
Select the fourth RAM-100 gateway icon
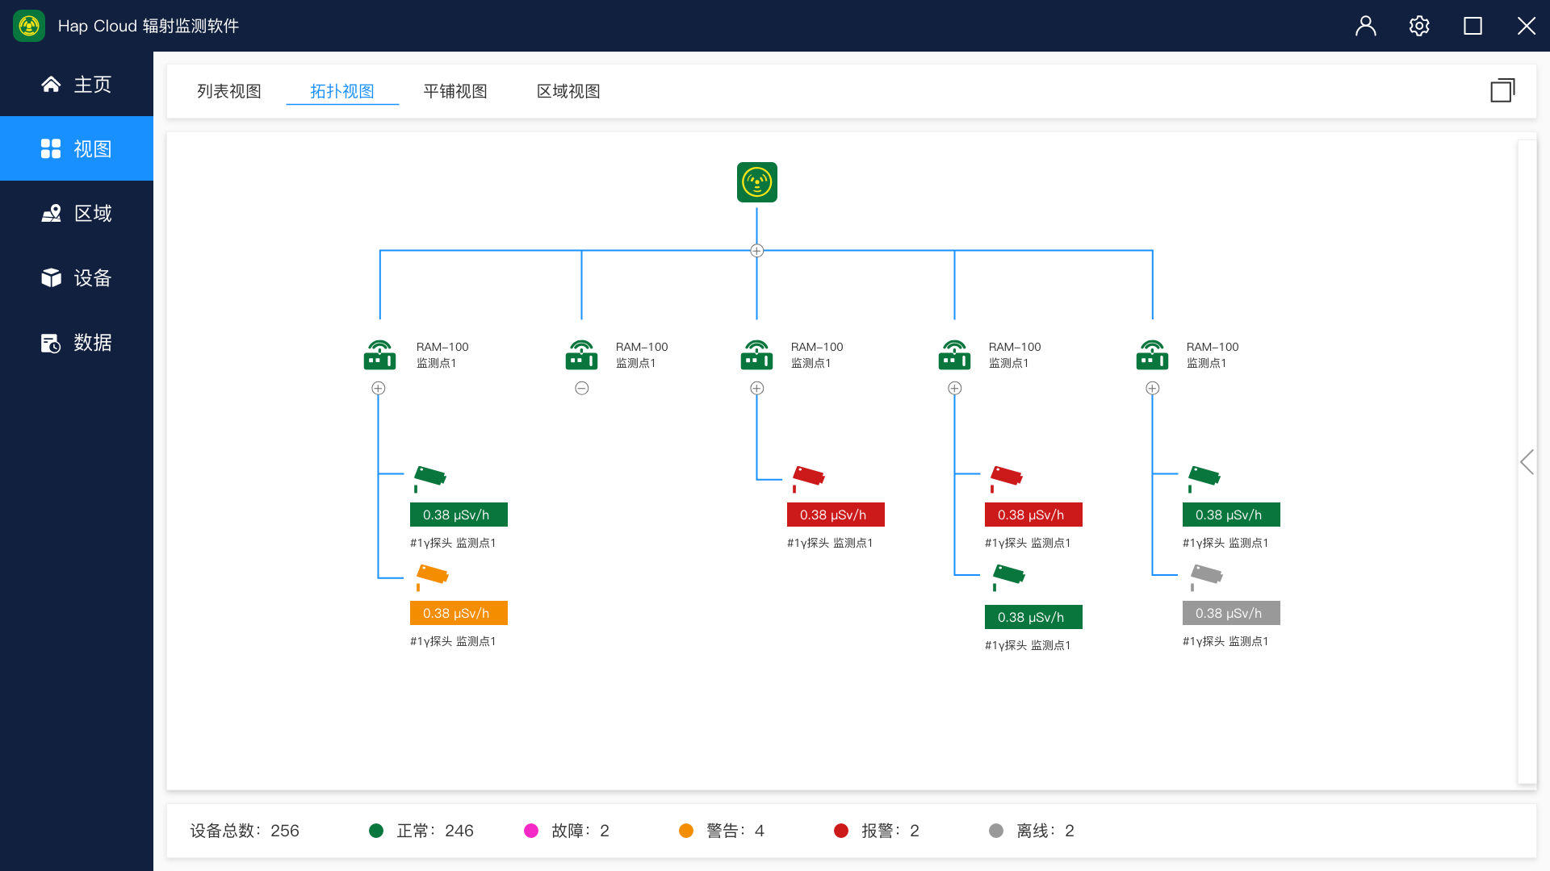[954, 355]
